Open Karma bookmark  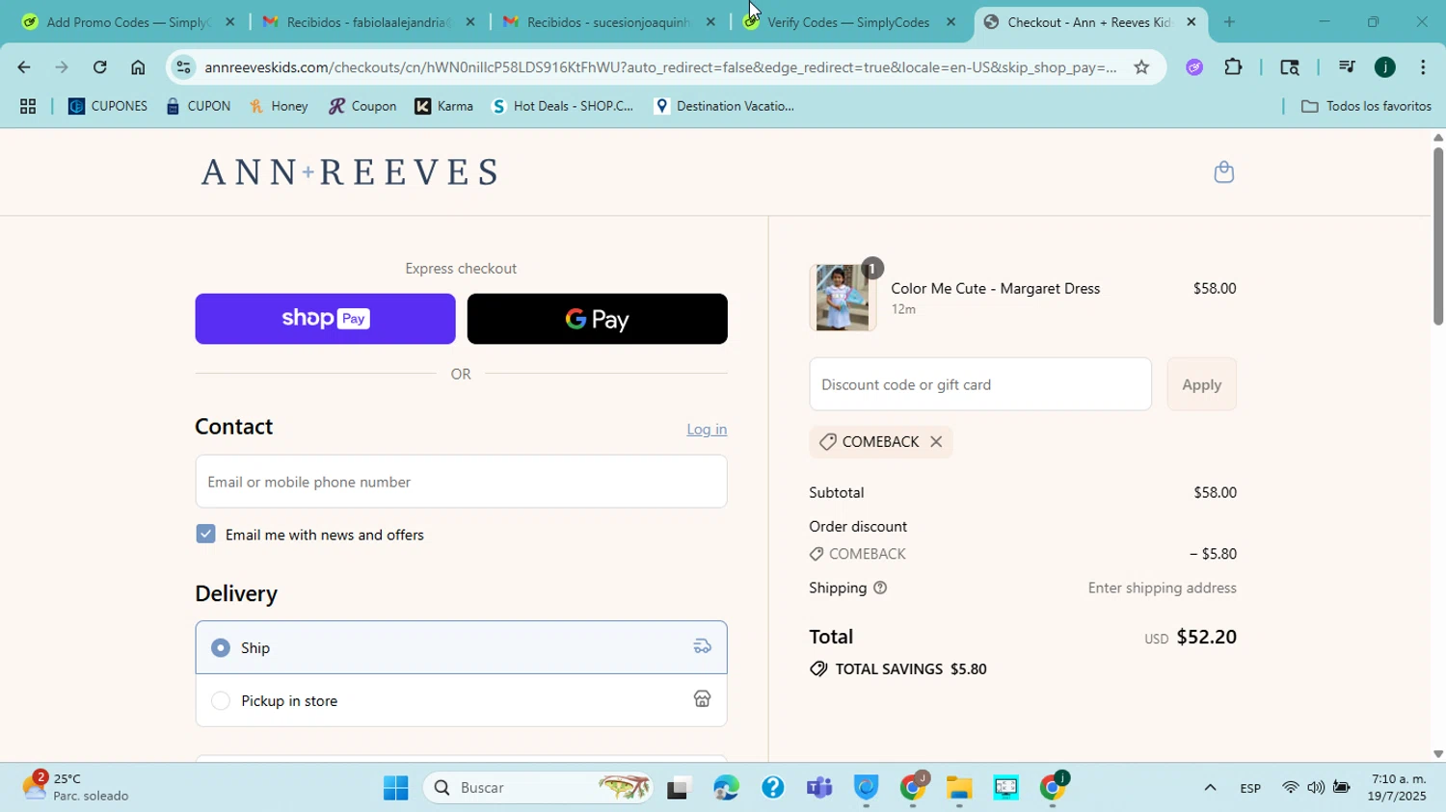tap(444, 107)
